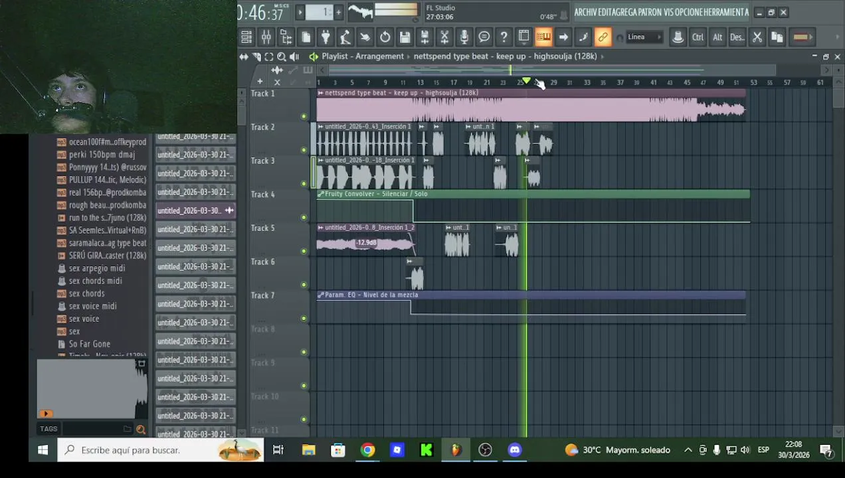Open the VIS menu
This screenshot has height=478, width=845.
tap(669, 12)
